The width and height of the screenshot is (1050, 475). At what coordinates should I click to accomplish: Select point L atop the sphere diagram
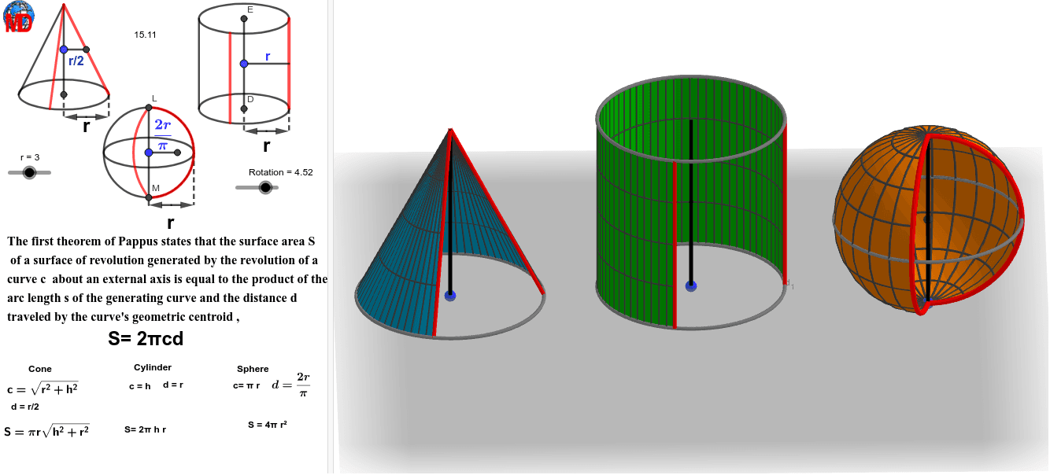coord(148,107)
